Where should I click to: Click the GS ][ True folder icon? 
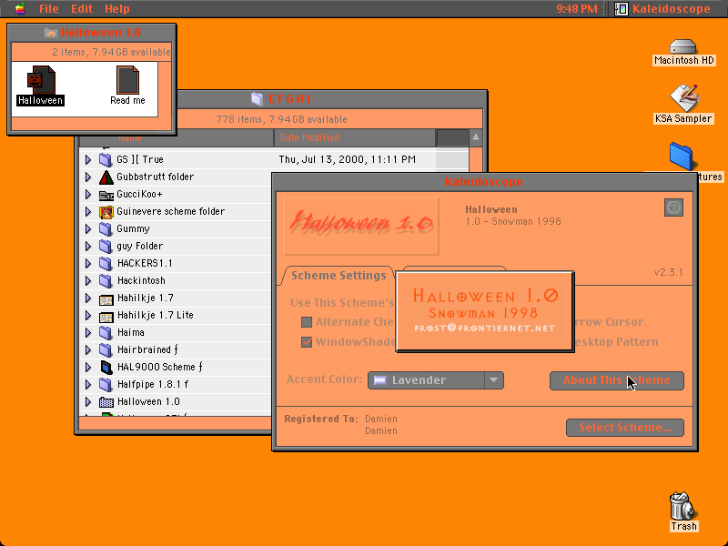click(x=106, y=160)
